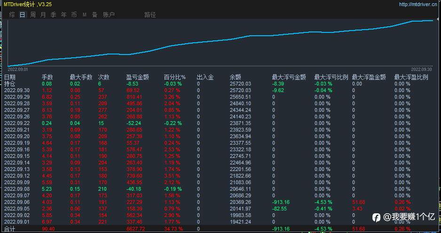Select the 2022.09.29 date cell
441x233 pixels.
[17, 97]
